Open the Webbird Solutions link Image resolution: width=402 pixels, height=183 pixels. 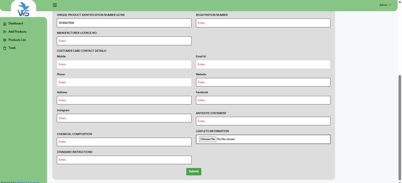click(28, 182)
